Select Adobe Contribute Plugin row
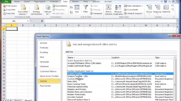The height and width of the screenshot is (101, 181). pos(120,66)
